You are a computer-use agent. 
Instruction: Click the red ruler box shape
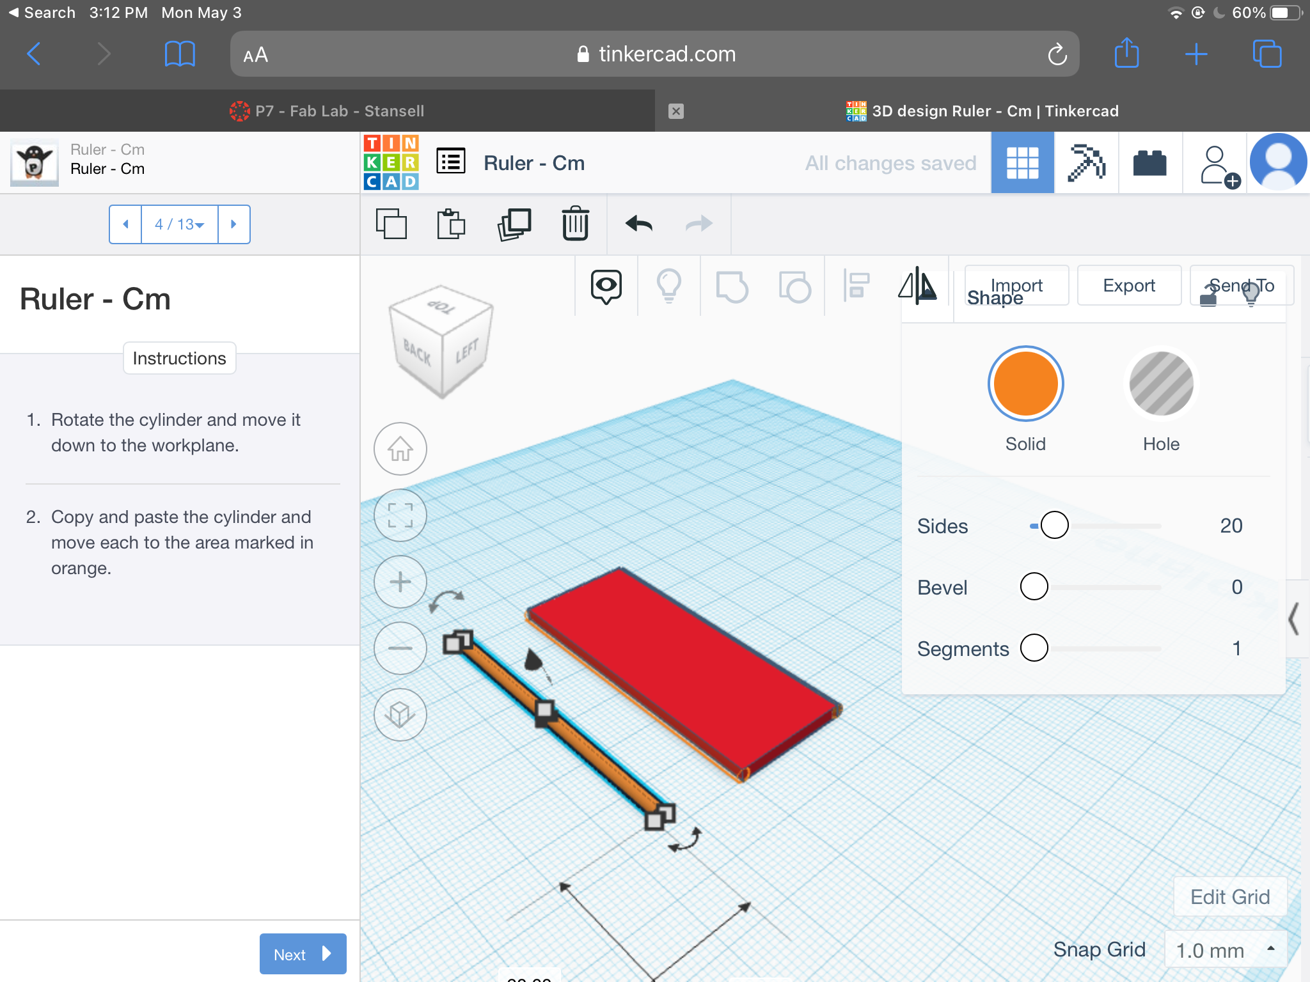[x=683, y=670]
